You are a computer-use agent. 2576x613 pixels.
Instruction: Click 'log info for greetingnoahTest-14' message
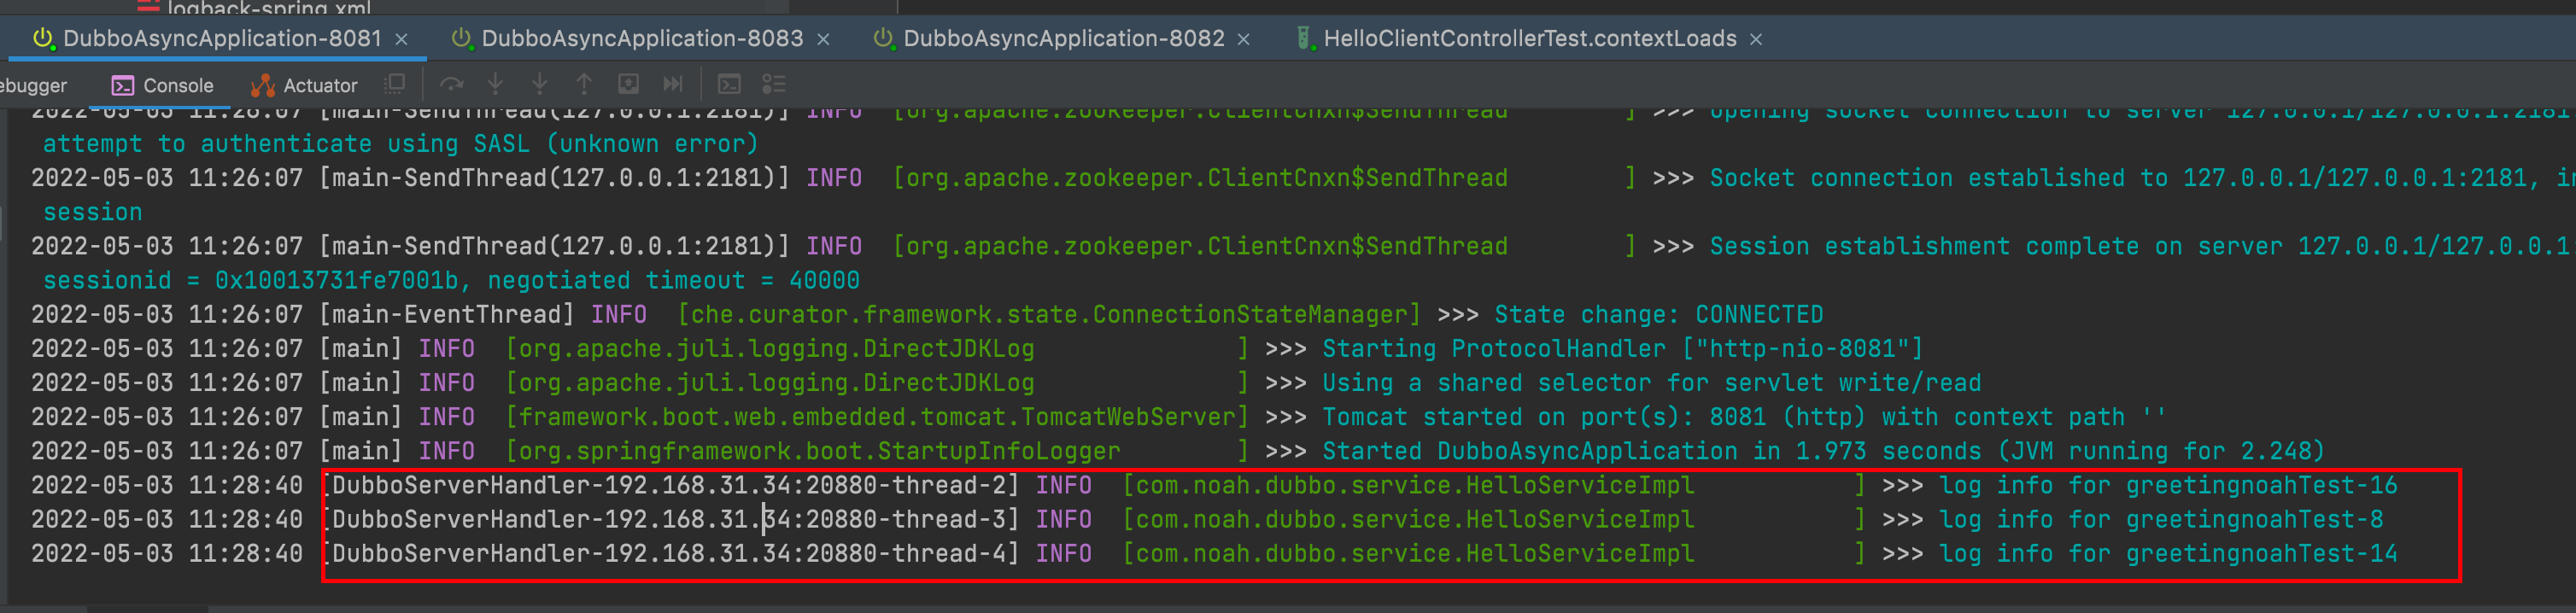coord(2168,554)
